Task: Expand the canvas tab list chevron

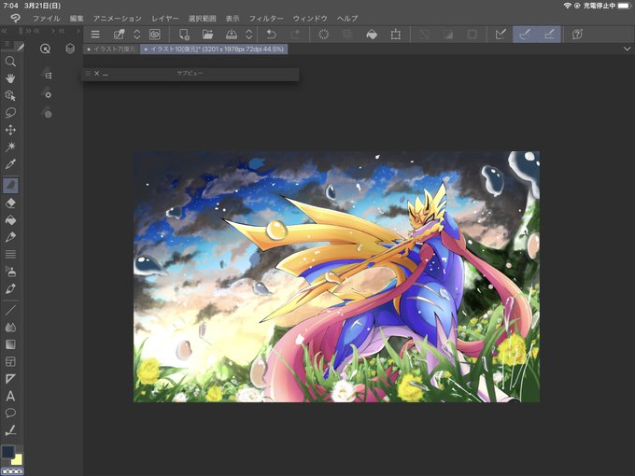Action: (x=627, y=49)
